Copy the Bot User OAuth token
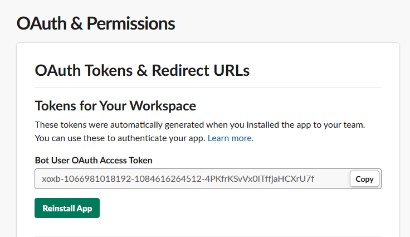 (364, 179)
